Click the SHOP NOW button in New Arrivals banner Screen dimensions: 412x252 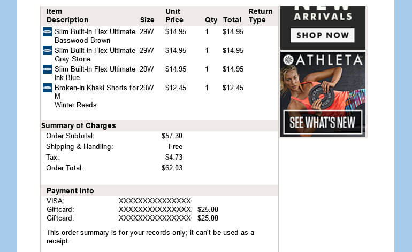coord(323,35)
